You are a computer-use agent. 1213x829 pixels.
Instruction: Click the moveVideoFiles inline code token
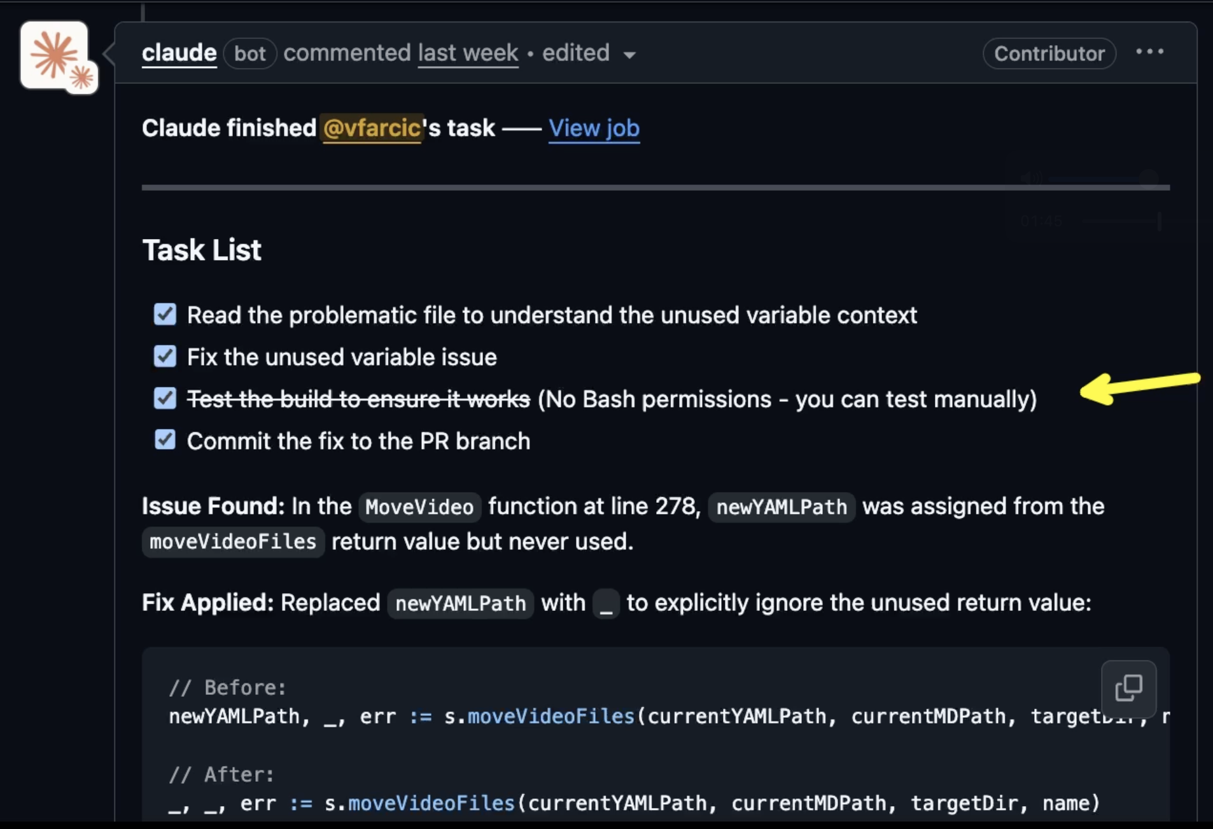click(233, 542)
